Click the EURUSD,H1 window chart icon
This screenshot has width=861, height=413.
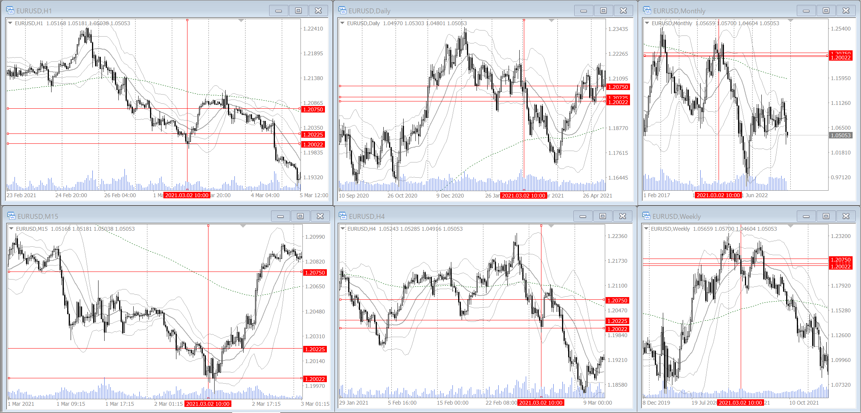(x=10, y=10)
